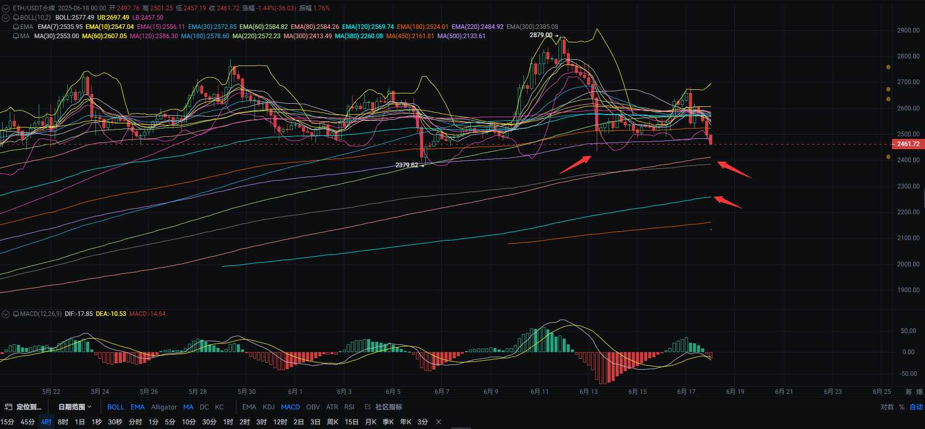Toggle the MACD sub-indicator
925x429 pixels.
pos(290,407)
